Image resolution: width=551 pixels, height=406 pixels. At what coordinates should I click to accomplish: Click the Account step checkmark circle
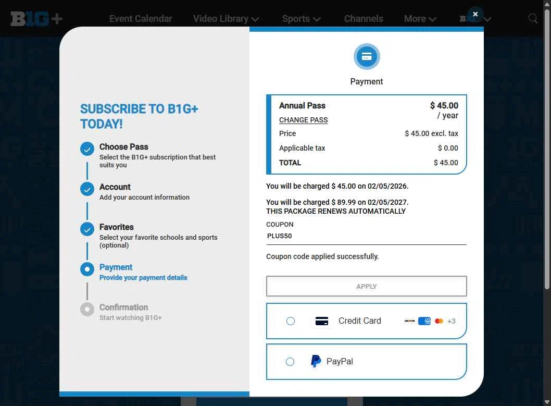click(87, 189)
